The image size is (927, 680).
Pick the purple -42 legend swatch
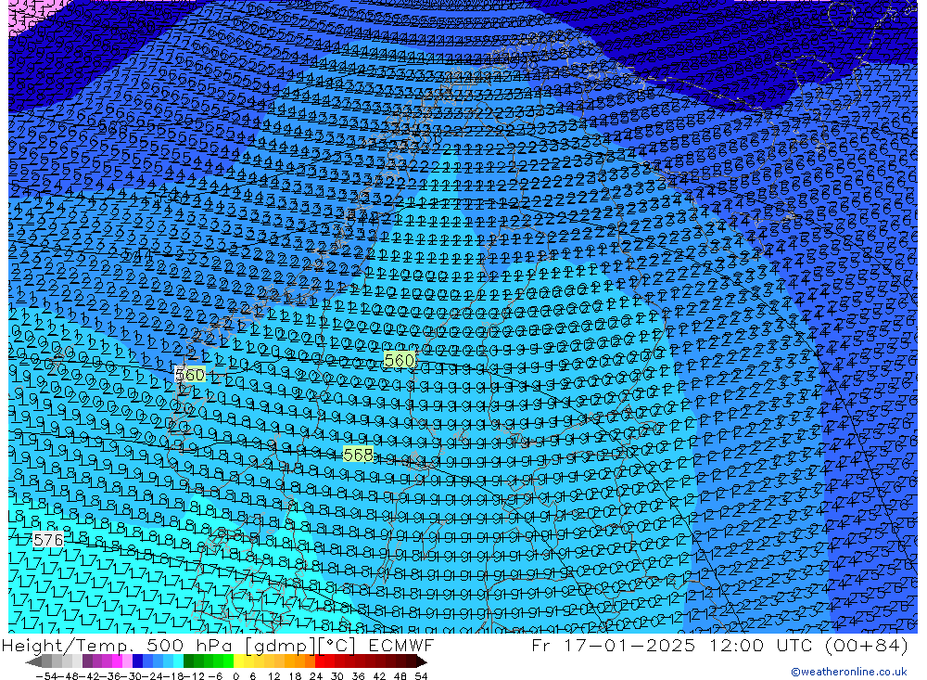(x=87, y=661)
